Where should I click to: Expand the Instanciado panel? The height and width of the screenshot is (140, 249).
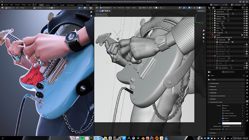[226, 93]
